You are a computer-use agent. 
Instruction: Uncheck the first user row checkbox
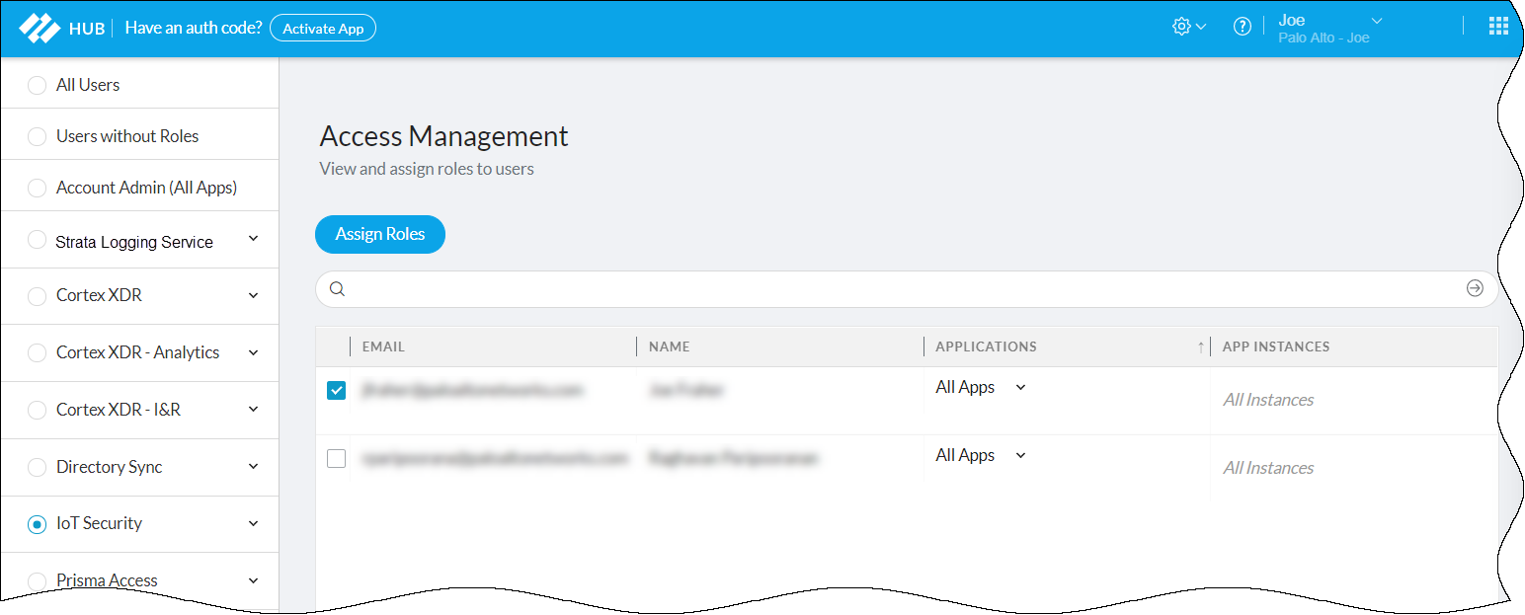[336, 391]
